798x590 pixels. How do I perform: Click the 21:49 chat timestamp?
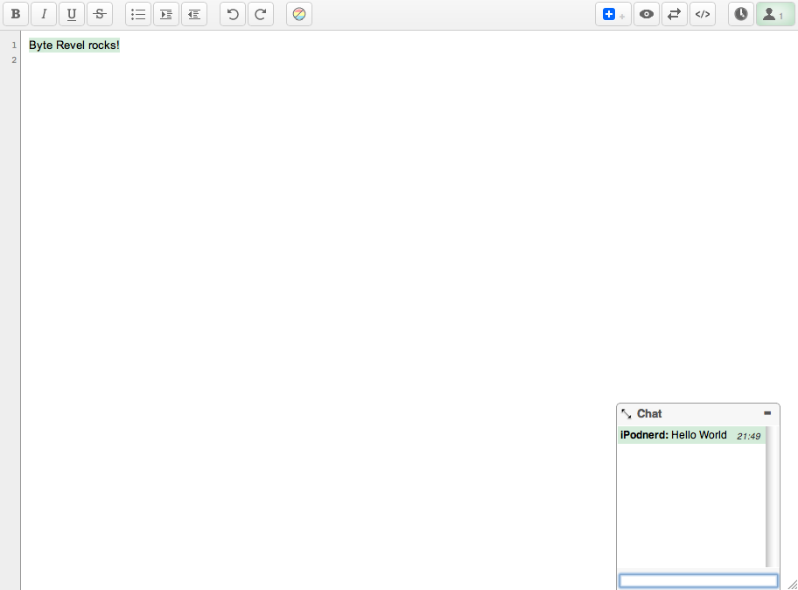tap(749, 436)
